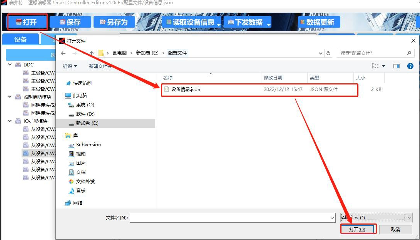Screen dimensions: 420x240
Task: Collapse the IO扩展模块 tree node
Action: 10,121
